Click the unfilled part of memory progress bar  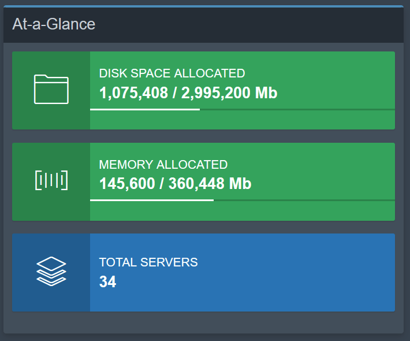click(304, 200)
